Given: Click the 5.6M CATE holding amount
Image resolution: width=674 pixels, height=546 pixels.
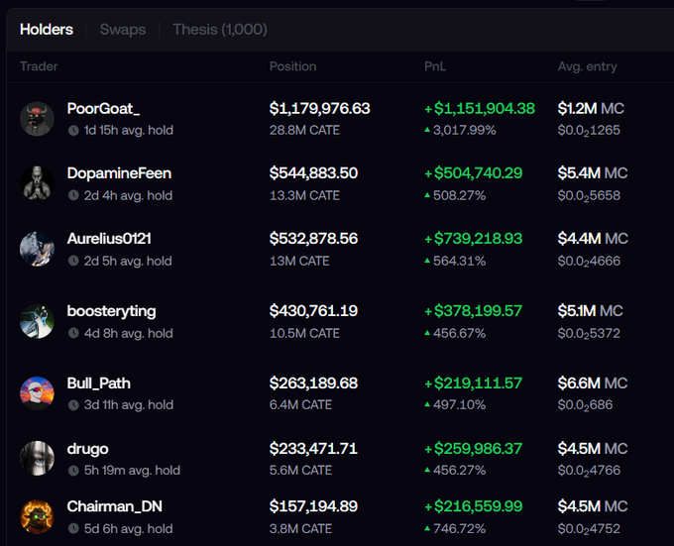Looking at the screenshot, I should (x=301, y=471).
